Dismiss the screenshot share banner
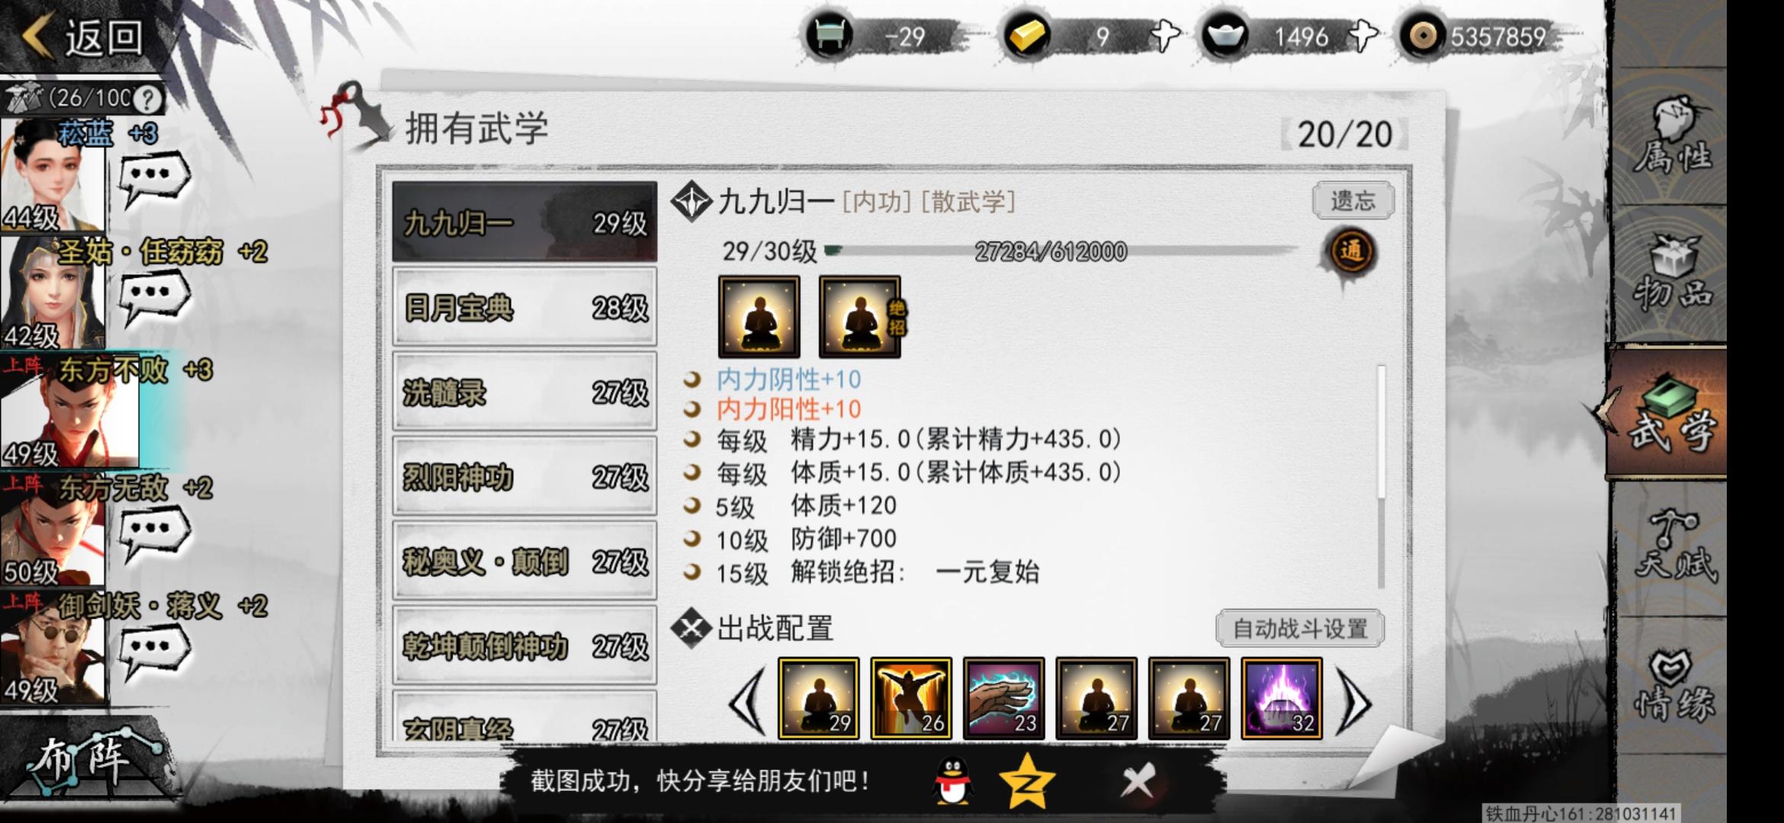The width and height of the screenshot is (1784, 823). coord(1138,782)
